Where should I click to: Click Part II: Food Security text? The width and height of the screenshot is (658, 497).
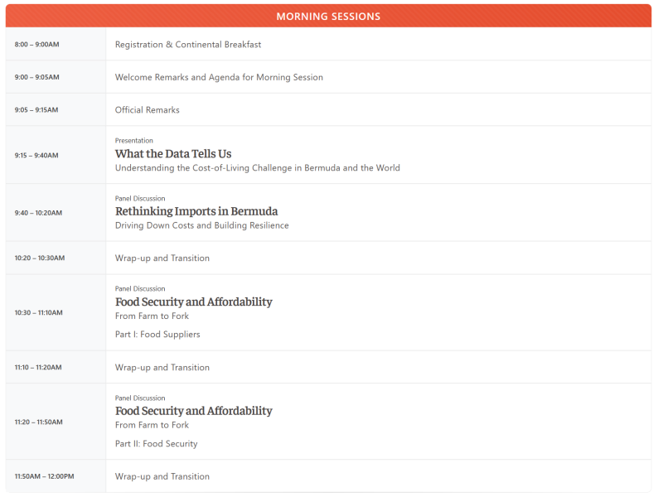coord(156,444)
